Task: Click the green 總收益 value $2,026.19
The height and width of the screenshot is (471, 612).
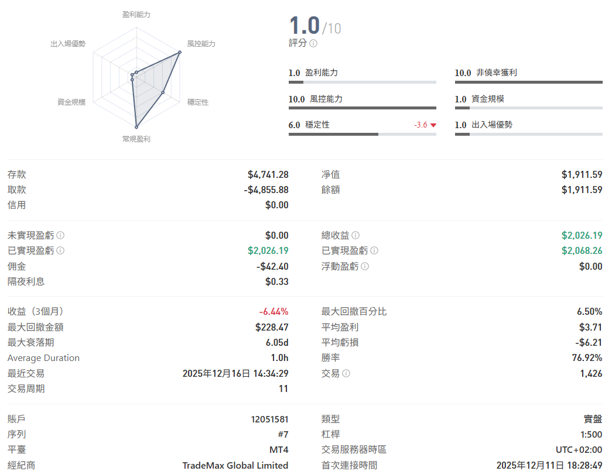Action: coord(582,235)
